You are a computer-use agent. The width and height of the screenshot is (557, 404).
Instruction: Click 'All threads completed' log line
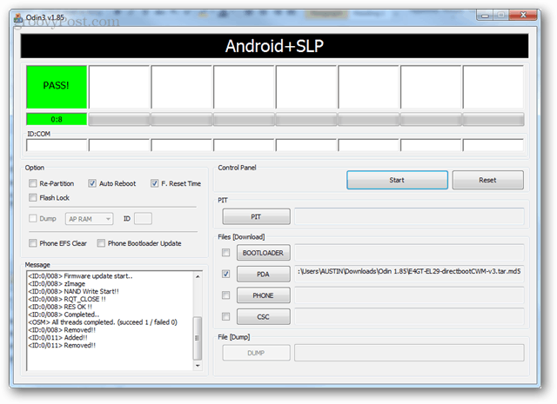[103, 322]
